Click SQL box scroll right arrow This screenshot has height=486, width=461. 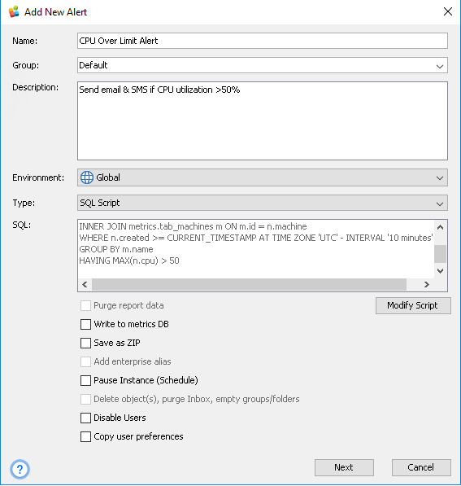point(427,284)
